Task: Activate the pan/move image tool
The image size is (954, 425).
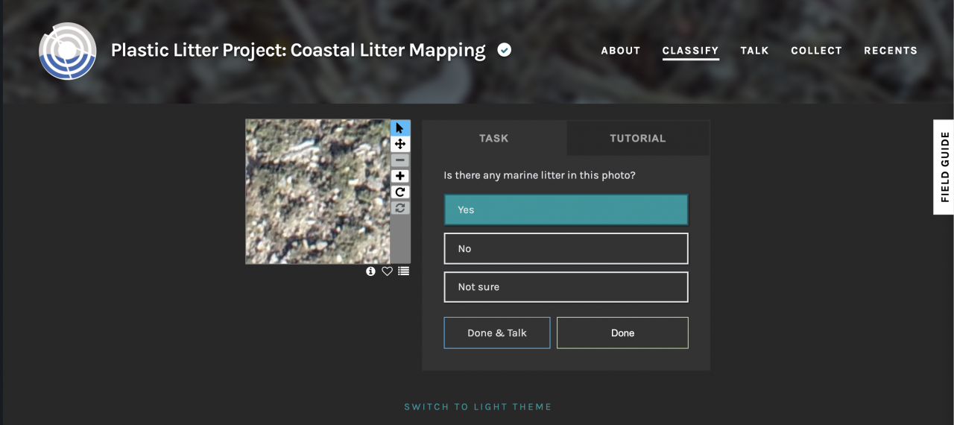Action: 400,144
